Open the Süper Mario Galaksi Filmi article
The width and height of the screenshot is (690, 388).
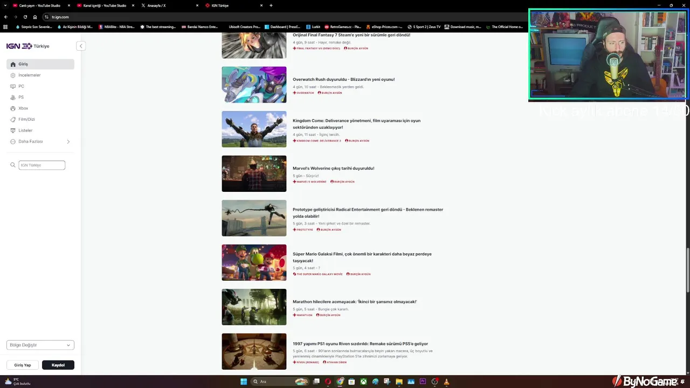click(x=362, y=257)
